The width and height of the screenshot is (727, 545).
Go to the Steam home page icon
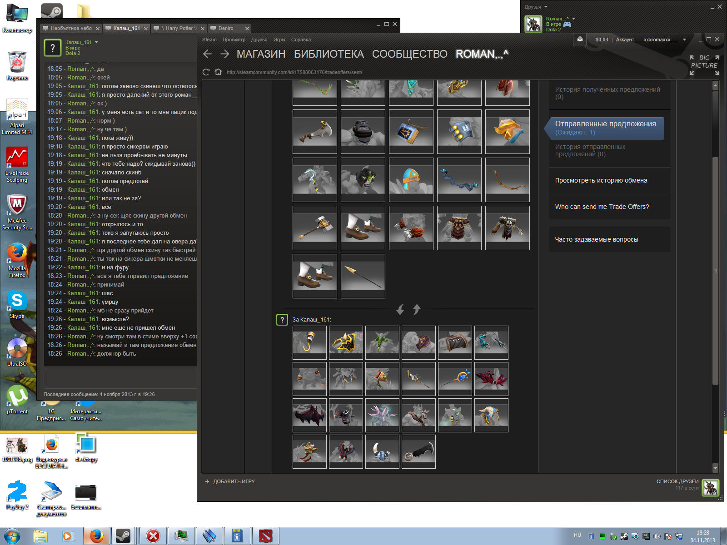218,72
